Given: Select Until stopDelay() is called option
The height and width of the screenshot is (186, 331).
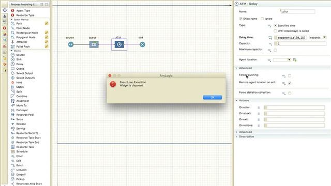Looking at the screenshot, I should [275, 31].
